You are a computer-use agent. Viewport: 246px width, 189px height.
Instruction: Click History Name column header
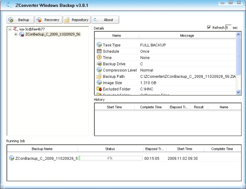(x=224, y=107)
